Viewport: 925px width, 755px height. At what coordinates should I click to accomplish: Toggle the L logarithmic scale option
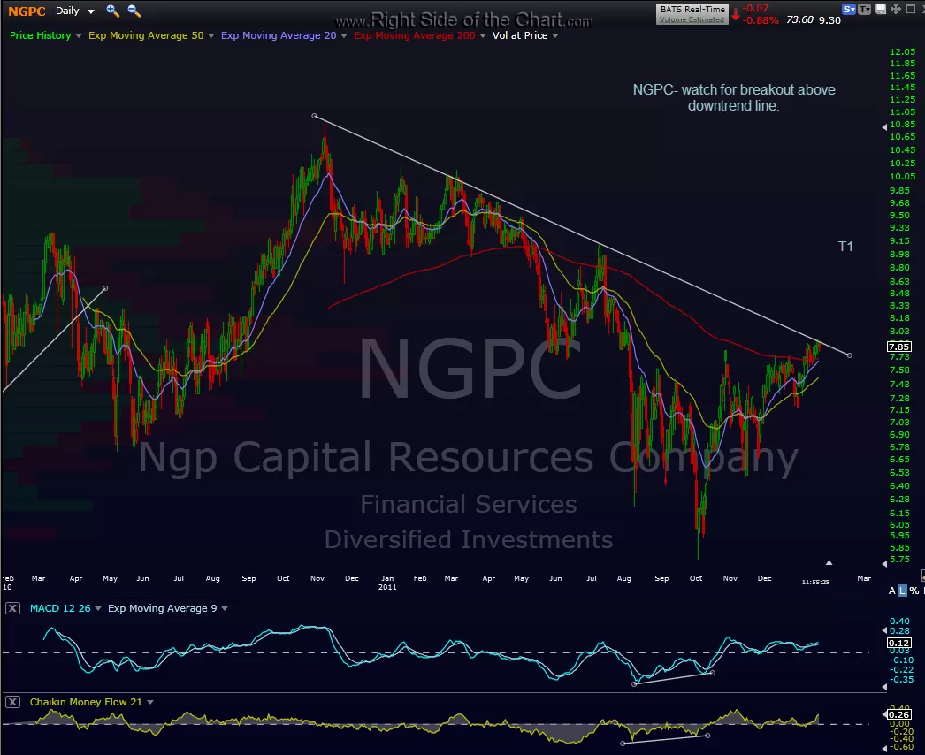point(902,591)
